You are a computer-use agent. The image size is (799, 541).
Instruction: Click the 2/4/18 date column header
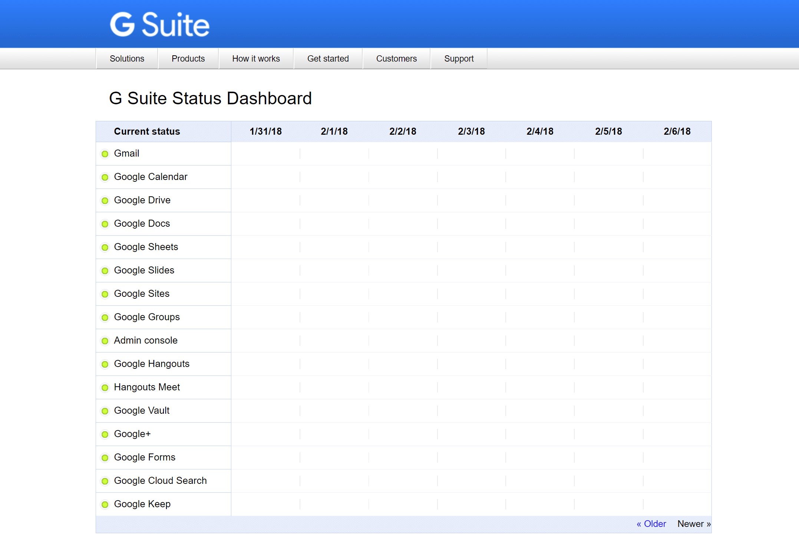pos(540,131)
